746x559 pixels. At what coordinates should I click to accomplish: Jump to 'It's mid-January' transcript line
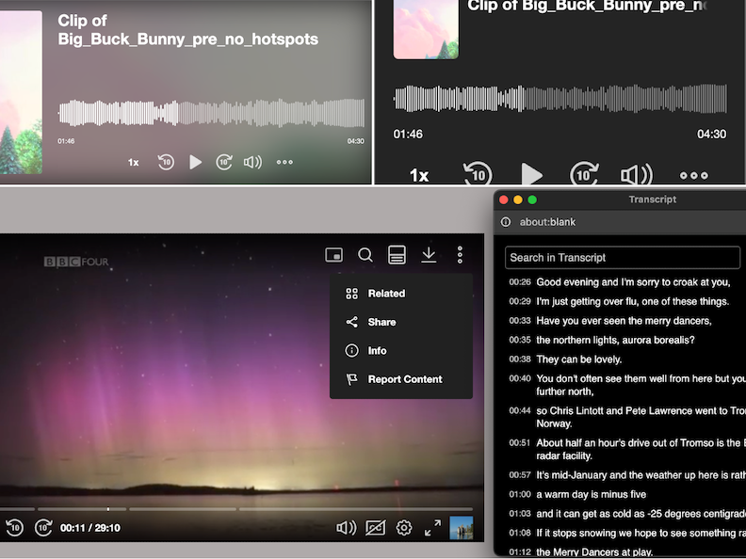click(627, 475)
